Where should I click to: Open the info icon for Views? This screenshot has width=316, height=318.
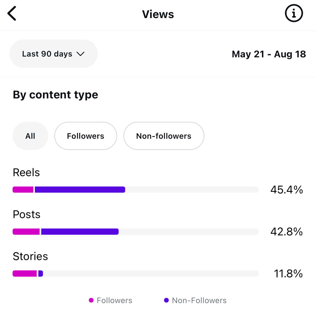pyautogui.click(x=294, y=13)
